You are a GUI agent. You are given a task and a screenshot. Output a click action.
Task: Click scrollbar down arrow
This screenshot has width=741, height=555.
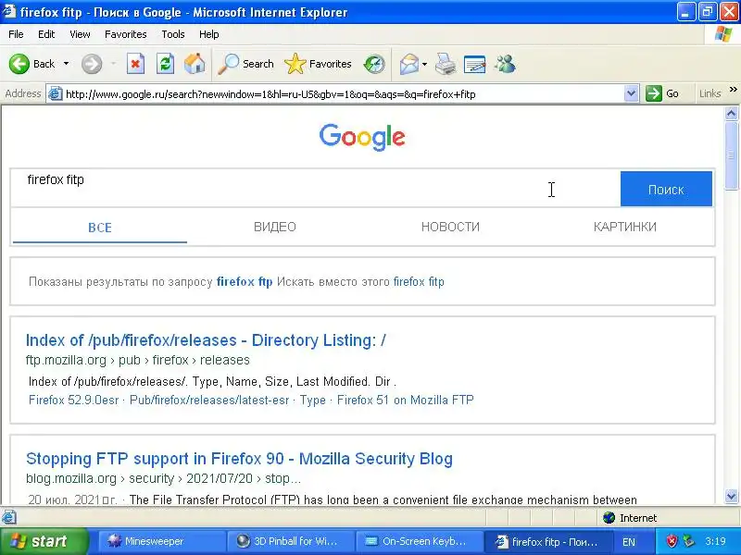(x=731, y=496)
